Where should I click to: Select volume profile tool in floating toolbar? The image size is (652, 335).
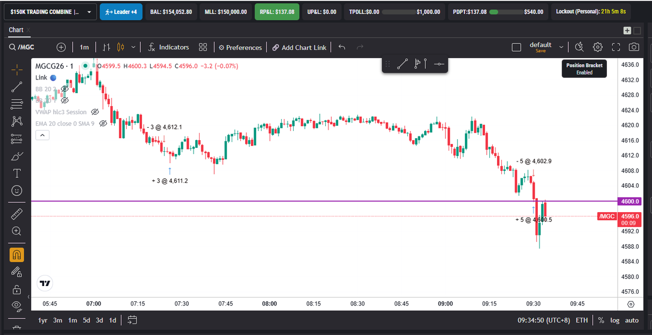(x=420, y=64)
